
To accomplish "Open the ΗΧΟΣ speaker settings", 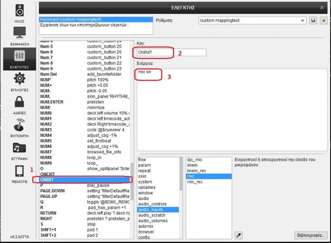I will pos(19,12).
